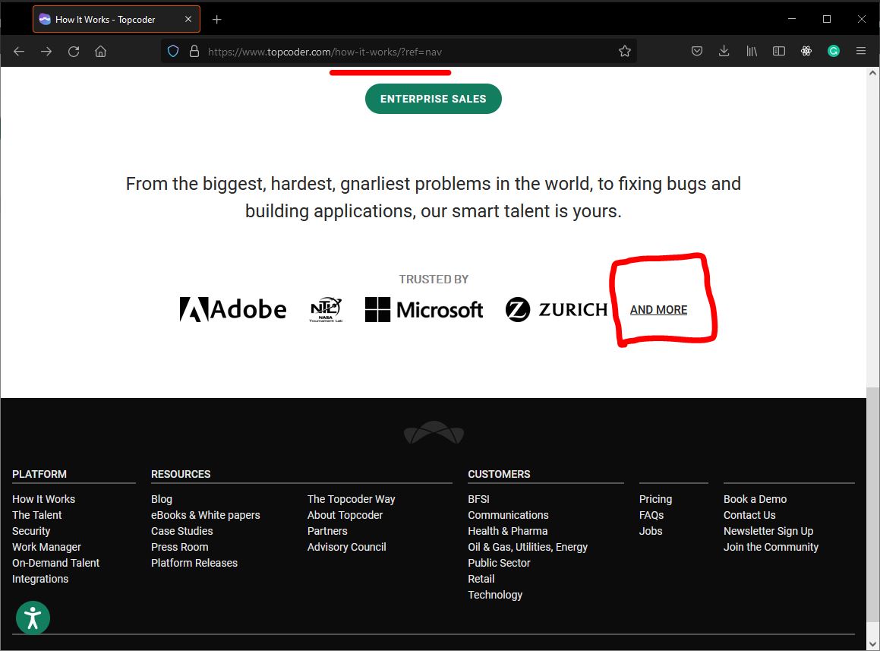Open the FAQs link
The height and width of the screenshot is (651, 880).
click(x=651, y=514)
